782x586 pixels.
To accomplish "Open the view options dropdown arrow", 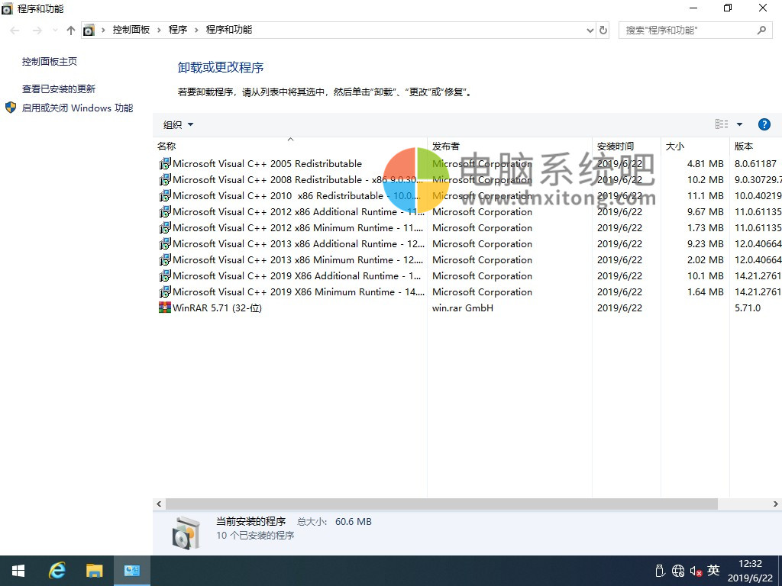I will tap(739, 124).
